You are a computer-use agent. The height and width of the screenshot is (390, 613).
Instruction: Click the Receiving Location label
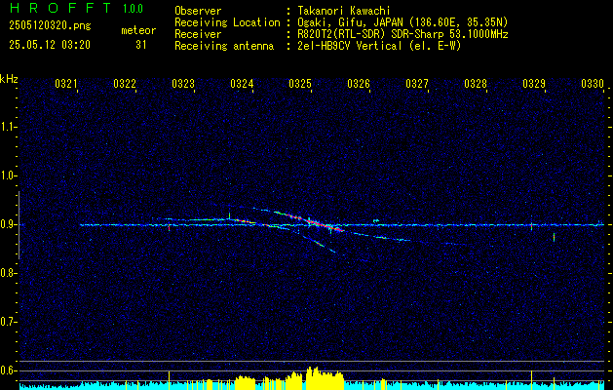[227, 22]
